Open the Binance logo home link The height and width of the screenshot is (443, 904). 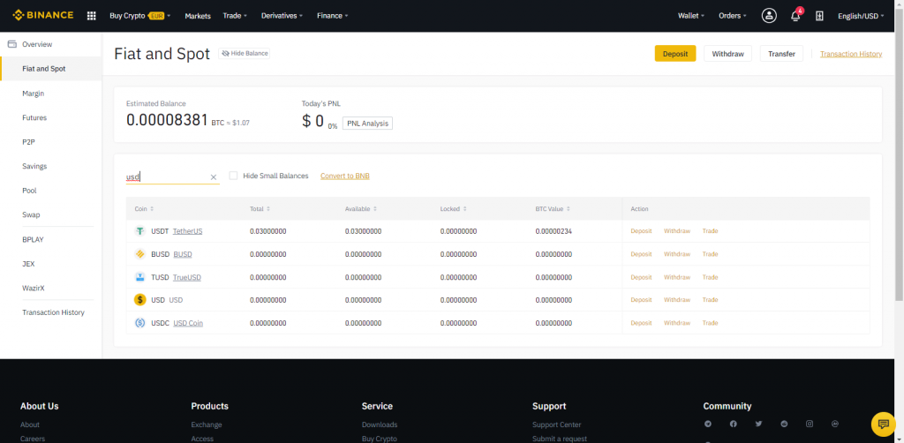(43, 16)
